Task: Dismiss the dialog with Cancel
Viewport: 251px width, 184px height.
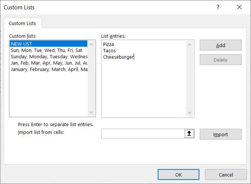Action: coord(226,175)
